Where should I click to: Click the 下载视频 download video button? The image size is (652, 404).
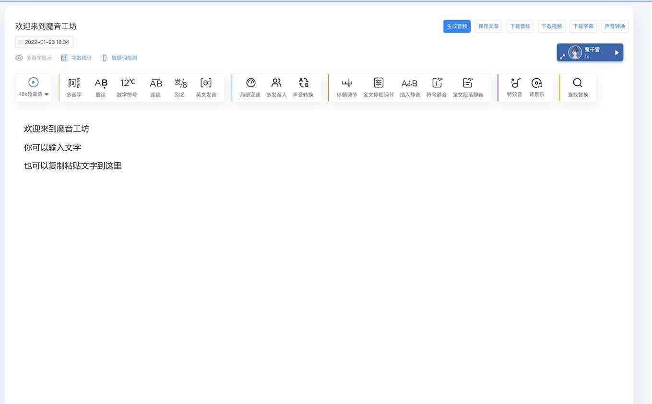[552, 26]
